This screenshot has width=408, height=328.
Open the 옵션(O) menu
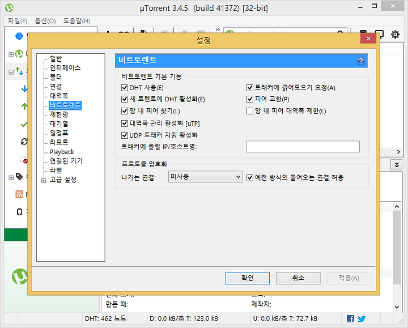45,21
